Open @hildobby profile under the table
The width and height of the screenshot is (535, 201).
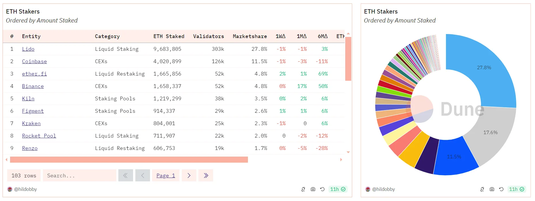point(25,189)
